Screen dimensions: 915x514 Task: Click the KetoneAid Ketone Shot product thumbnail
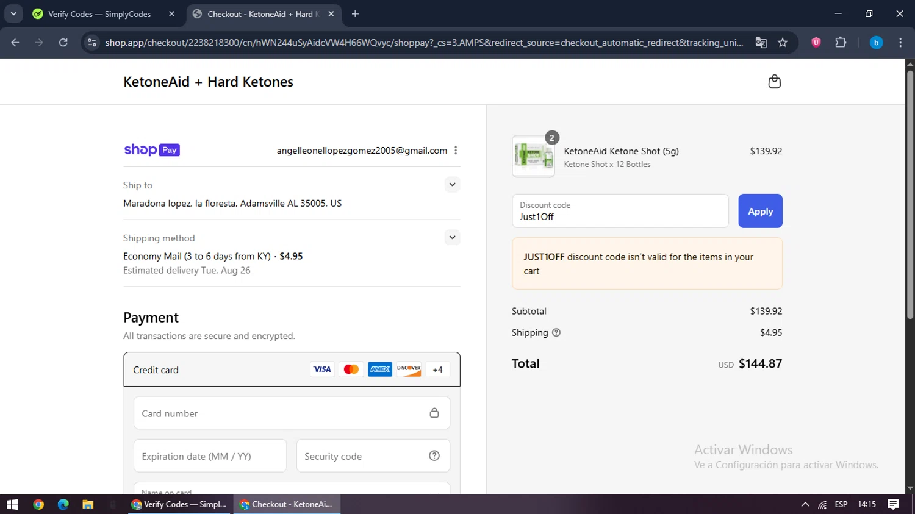pos(533,156)
